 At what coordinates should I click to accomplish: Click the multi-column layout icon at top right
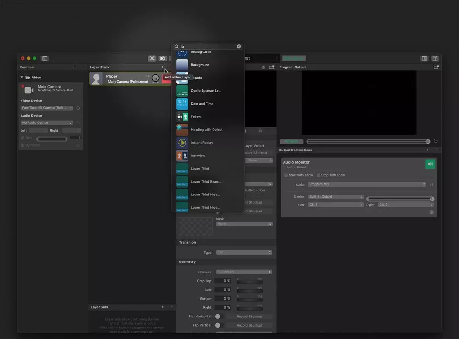click(435, 59)
